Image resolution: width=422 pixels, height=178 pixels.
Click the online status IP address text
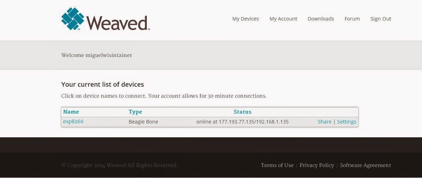pos(243,122)
